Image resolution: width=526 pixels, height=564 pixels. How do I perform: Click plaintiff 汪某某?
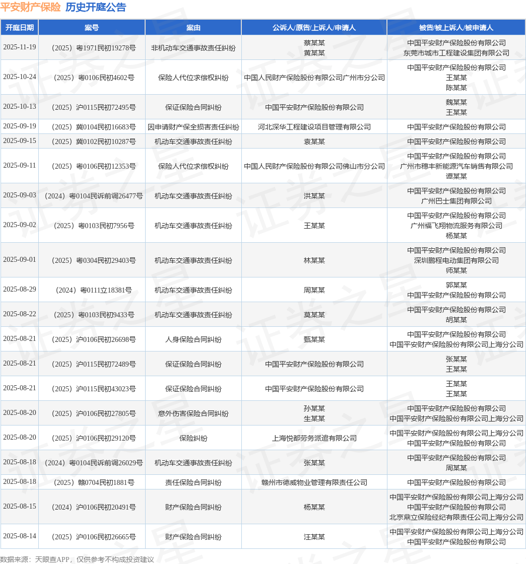(x=314, y=537)
